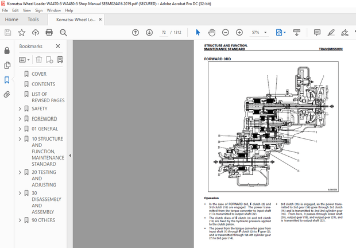Image resolution: width=356 pixels, height=248 pixels.
Task: Print the document with printer icon
Action: [49, 33]
